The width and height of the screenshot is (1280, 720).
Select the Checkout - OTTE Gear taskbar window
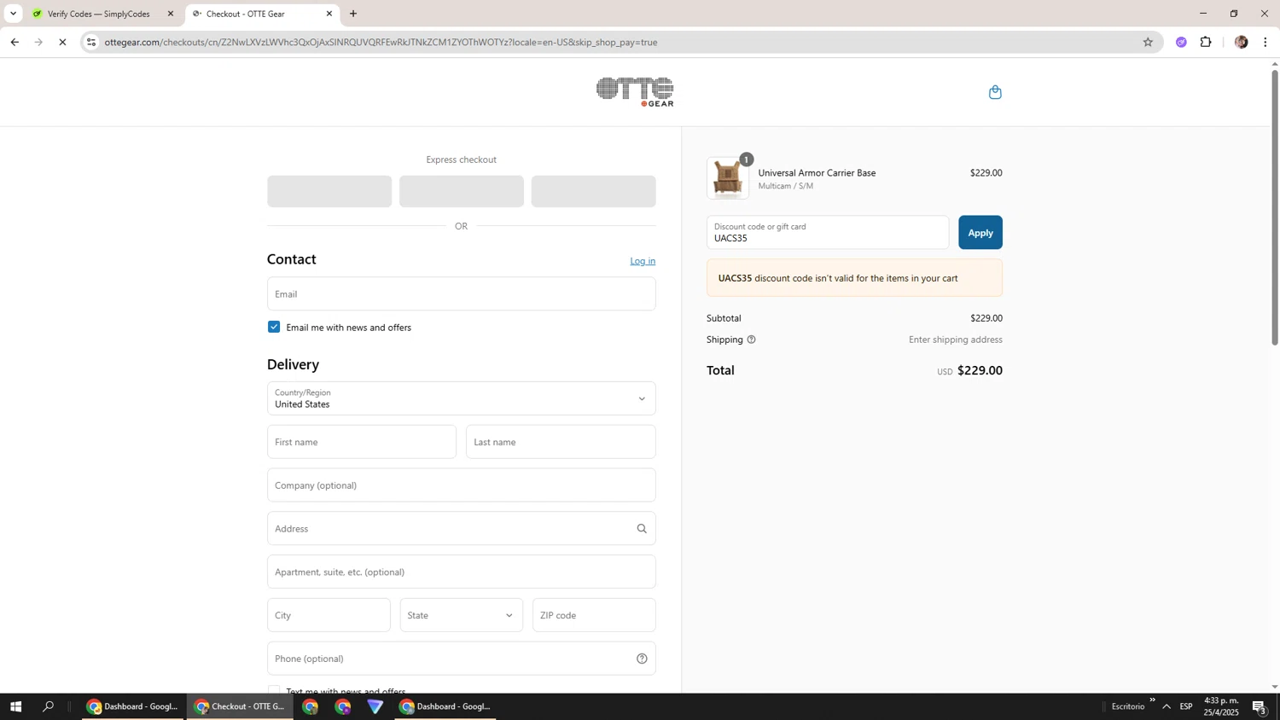[x=240, y=706]
